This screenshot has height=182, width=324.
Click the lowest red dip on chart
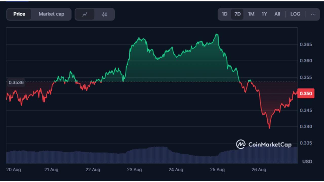(269, 128)
